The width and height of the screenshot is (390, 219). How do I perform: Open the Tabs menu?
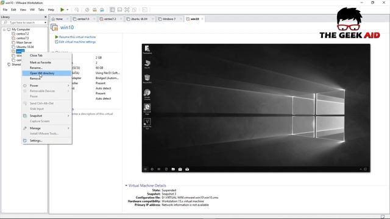(x=41, y=10)
